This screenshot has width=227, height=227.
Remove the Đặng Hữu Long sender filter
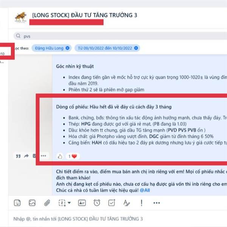tap(67, 48)
